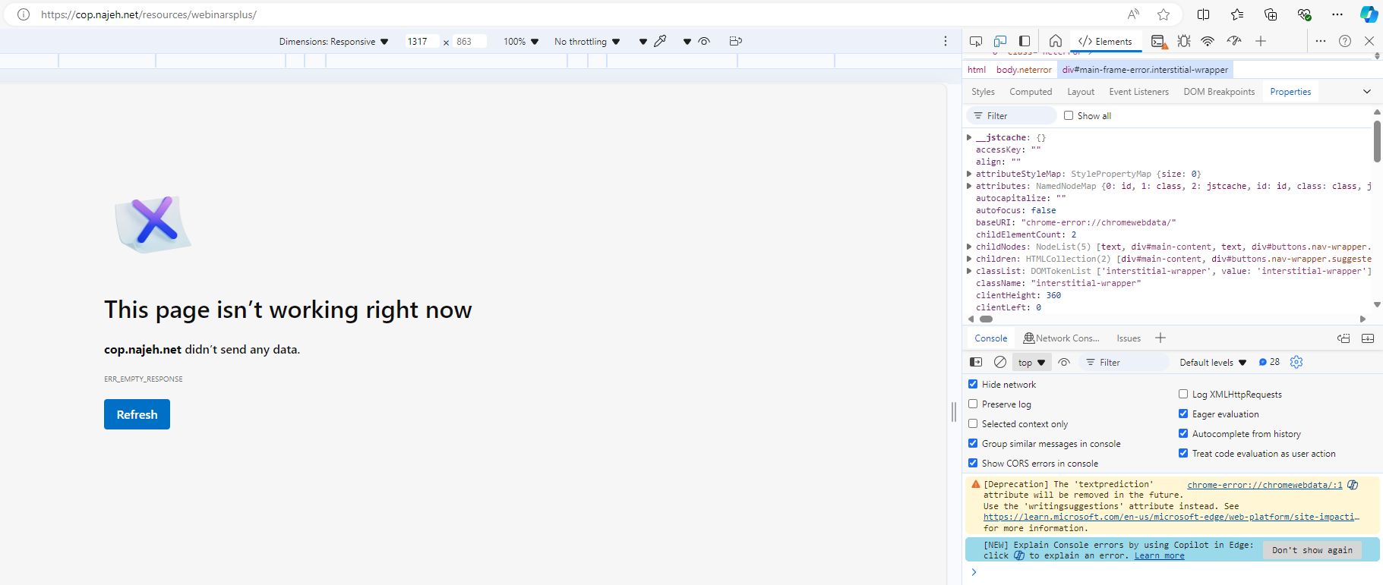The width and height of the screenshot is (1383, 585).
Task: Toggle device emulation icon in DevTools
Action: (1000, 41)
